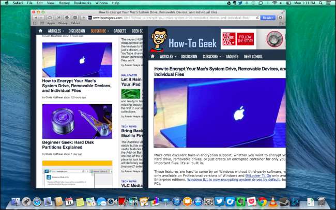336x210 pixels.
Task: Click the Wi-Fi status icon in menu bar
Action: tap(274, 3)
